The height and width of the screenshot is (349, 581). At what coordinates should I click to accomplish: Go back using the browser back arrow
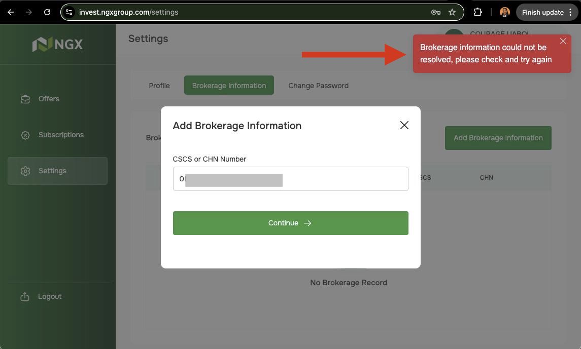tap(11, 12)
